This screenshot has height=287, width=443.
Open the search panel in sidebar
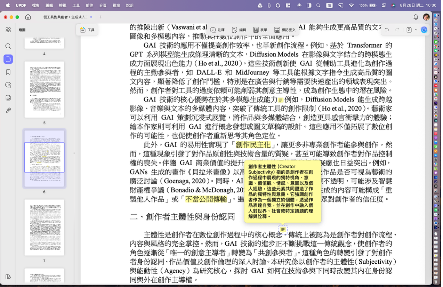[x=8, y=46]
